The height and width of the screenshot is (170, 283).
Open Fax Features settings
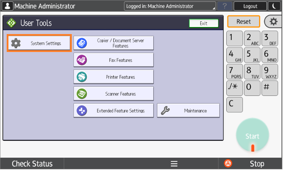coord(113,60)
